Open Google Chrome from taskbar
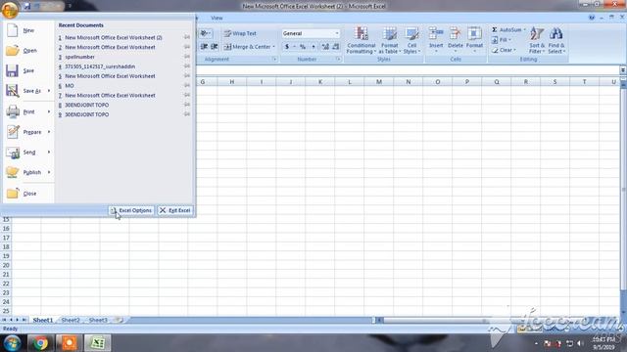The height and width of the screenshot is (352, 627). [x=40, y=343]
